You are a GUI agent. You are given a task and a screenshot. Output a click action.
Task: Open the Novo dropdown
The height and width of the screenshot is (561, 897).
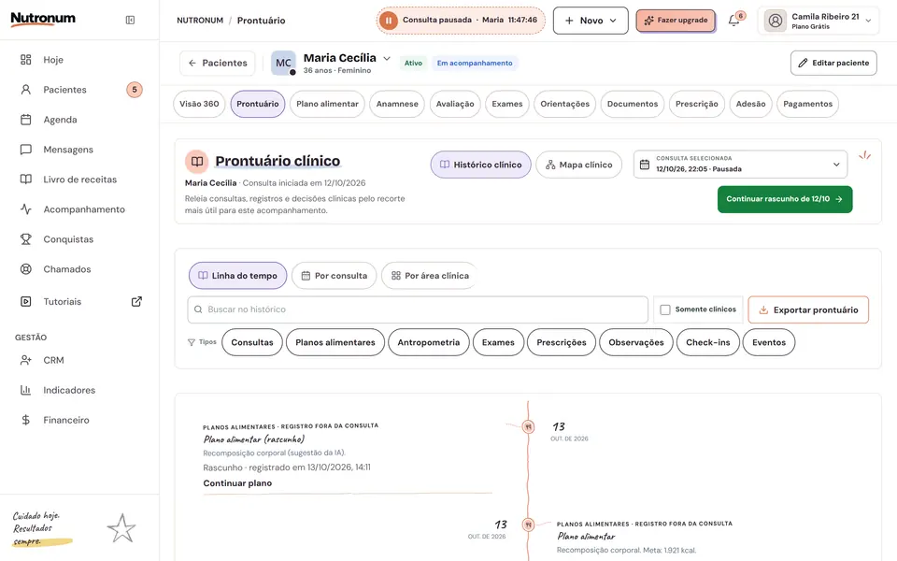[x=591, y=21]
